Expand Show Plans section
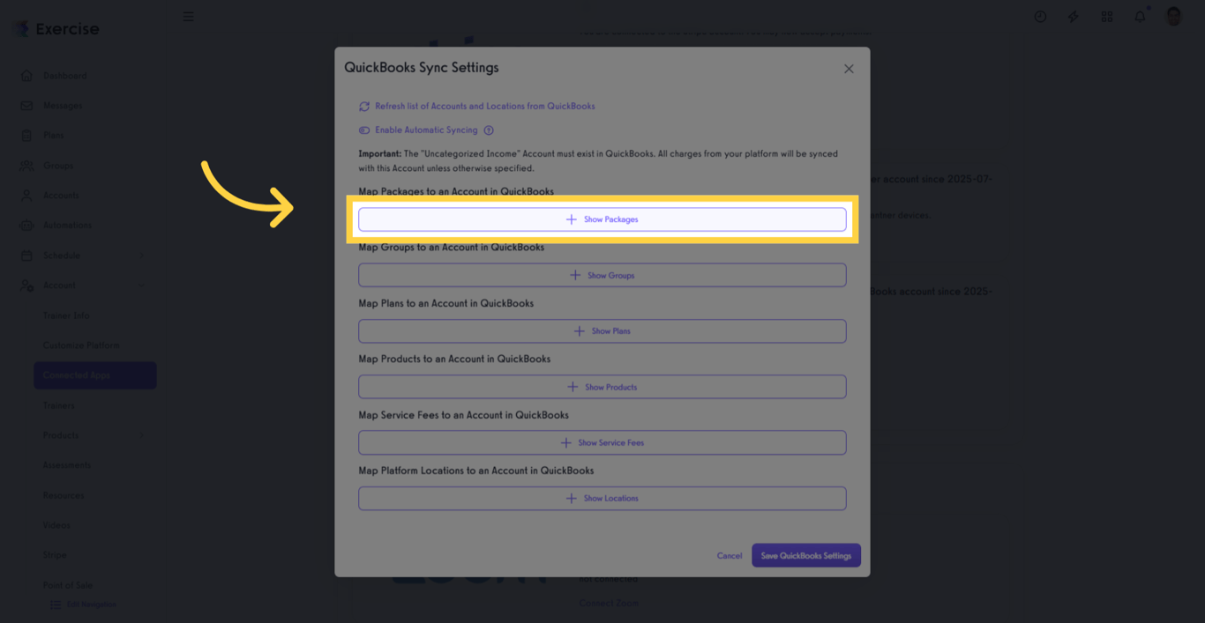 pyautogui.click(x=602, y=331)
